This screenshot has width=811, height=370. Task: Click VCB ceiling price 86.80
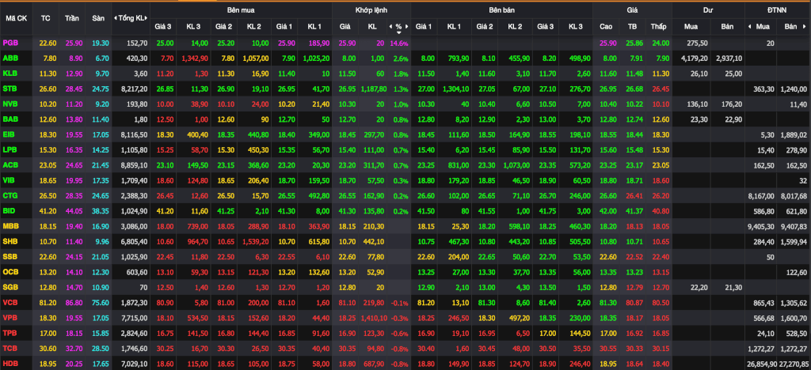pyautogui.click(x=72, y=301)
